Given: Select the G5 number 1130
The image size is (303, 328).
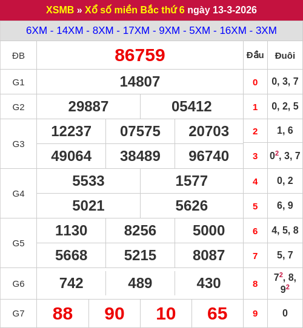Looking at the screenshot, I should point(72,231).
